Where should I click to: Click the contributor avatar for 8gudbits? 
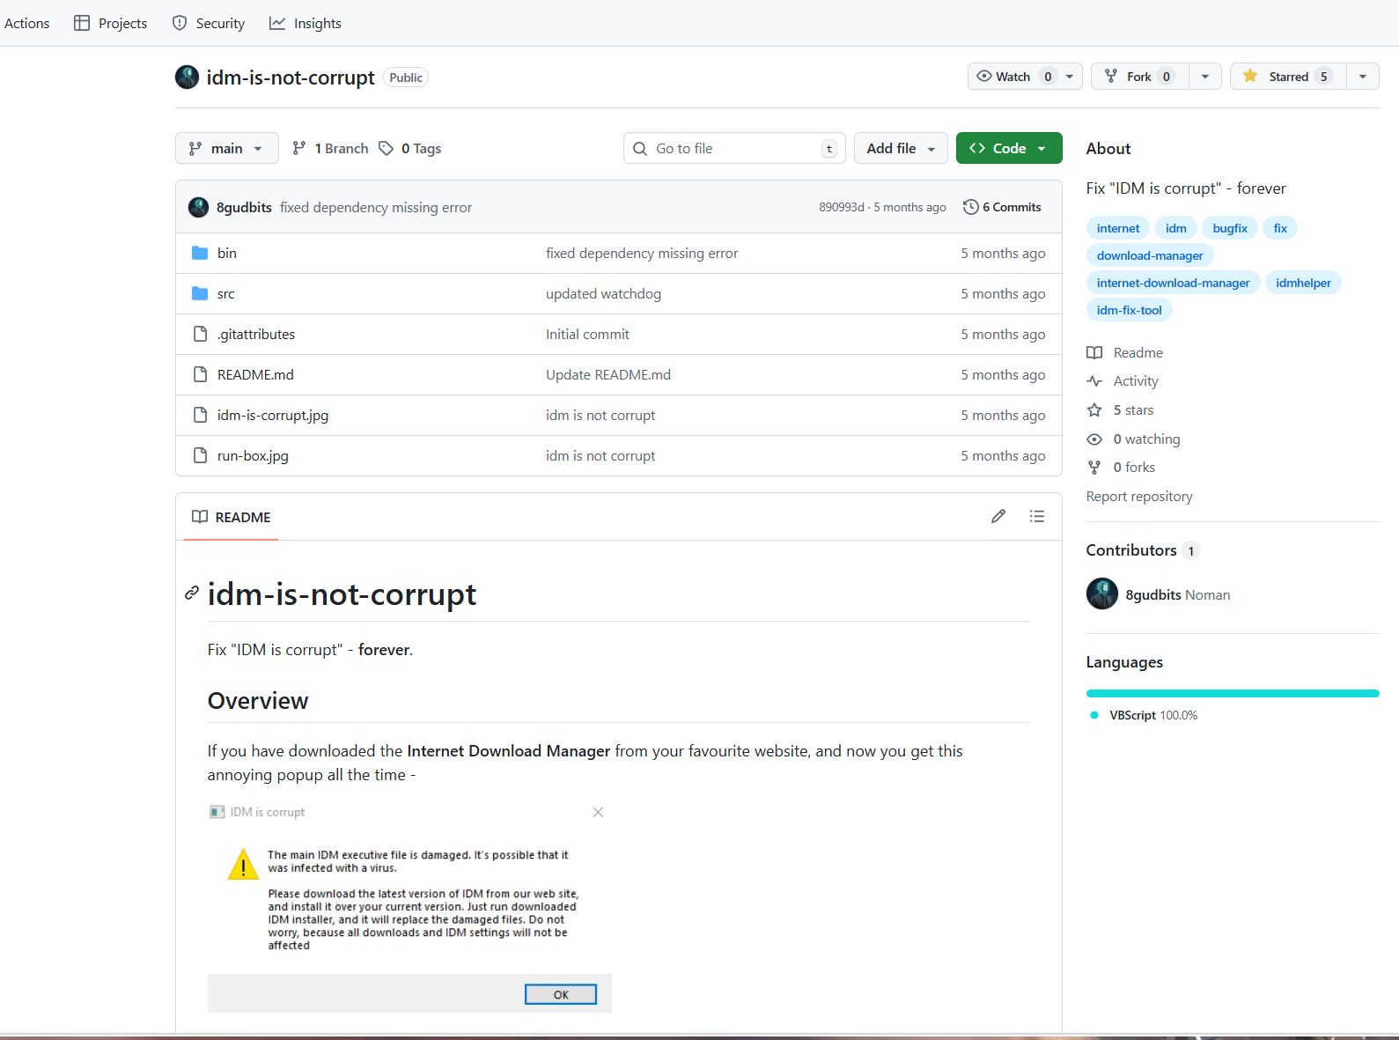tap(1102, 594)
